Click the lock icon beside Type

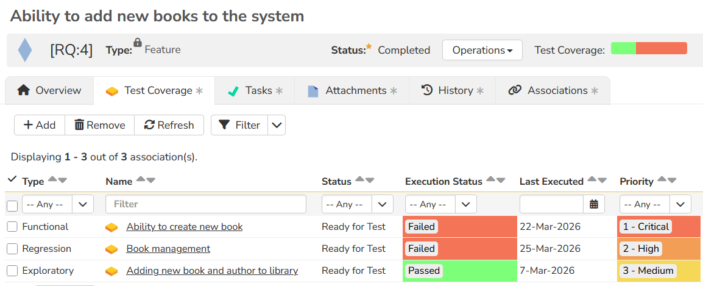138,43
